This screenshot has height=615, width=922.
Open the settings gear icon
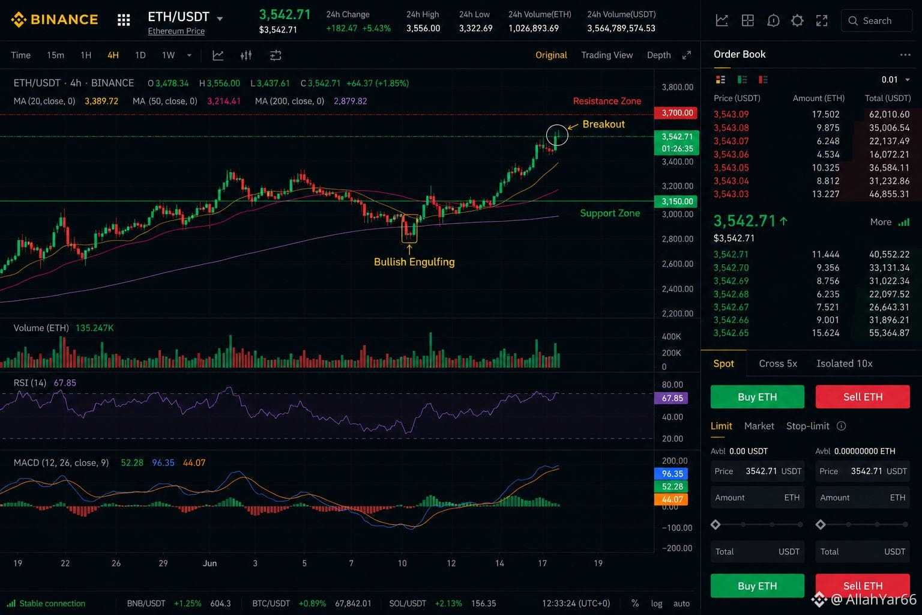[x=797, y=20]
